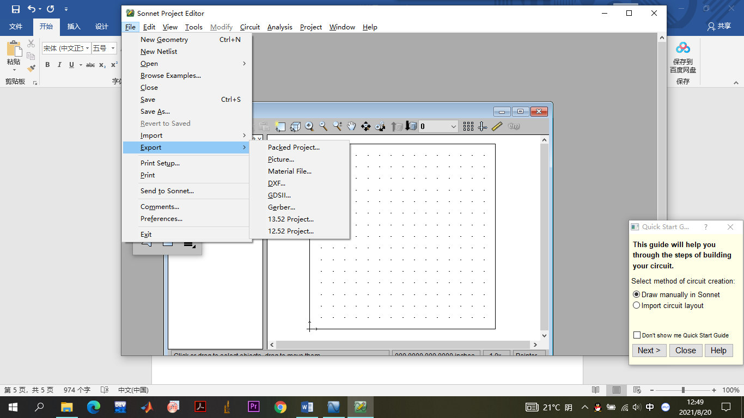Viewport: 744px width, 418px height.
Task: Click the Word 共享 share button
Action: (719, 26)
